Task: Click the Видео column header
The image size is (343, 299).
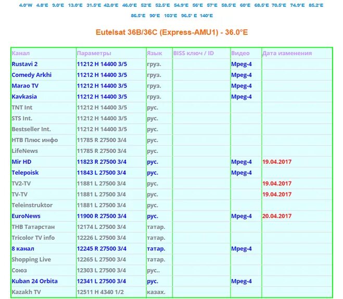Action: 240,53
